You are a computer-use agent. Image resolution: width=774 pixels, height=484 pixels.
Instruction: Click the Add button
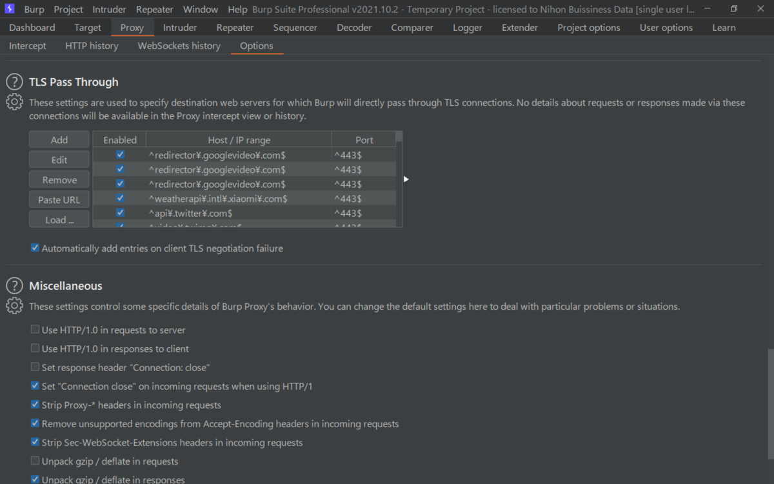pos(59,140)
